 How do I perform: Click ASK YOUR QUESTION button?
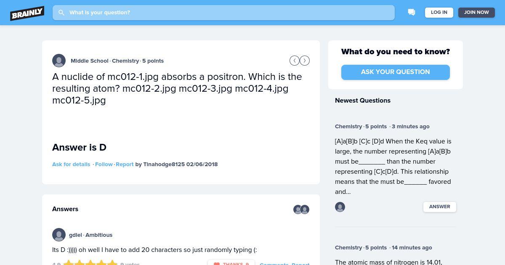point(396,72)
